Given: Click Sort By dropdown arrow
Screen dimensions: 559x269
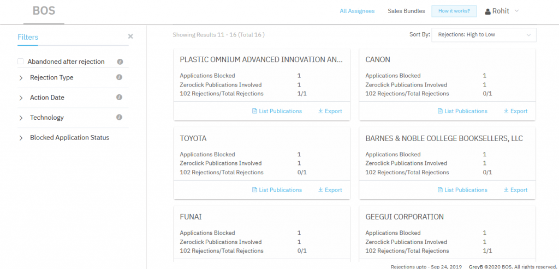Looking at the screenshot, I should pos(528,35).
